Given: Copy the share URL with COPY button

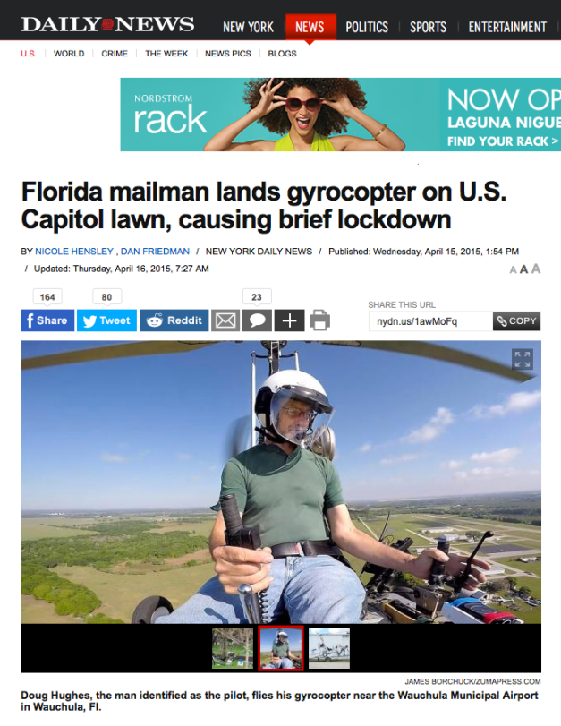Looking at the screenshot, I should [x=516, y=320].
